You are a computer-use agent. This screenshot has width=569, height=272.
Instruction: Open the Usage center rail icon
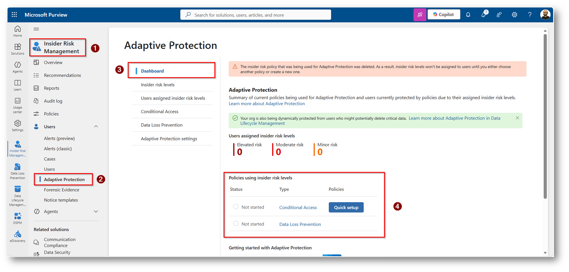click(x=18, y=105)
